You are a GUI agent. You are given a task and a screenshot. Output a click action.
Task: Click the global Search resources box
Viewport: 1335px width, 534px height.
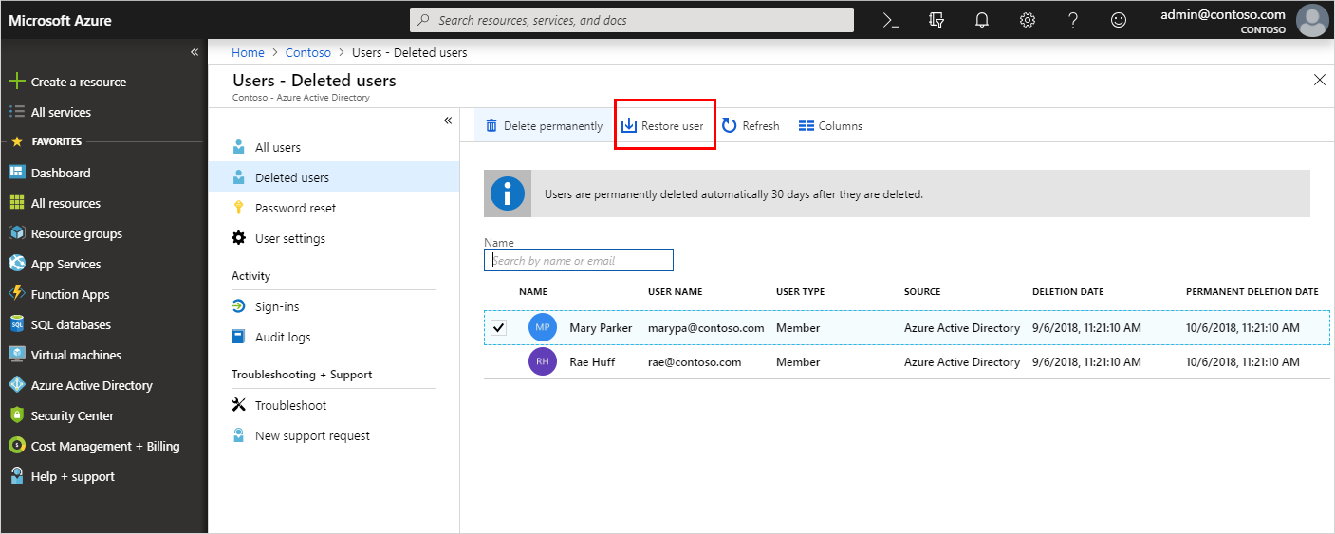(x=632, y=20)
